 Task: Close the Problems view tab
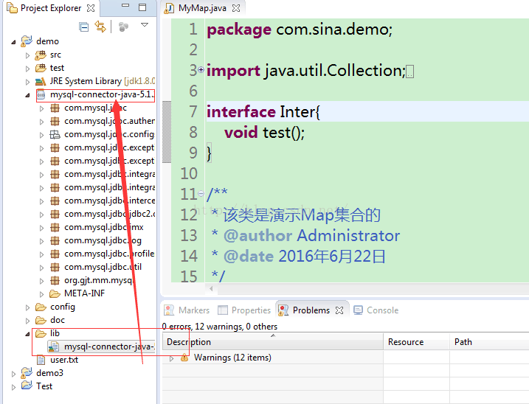(x=339, y=310)
